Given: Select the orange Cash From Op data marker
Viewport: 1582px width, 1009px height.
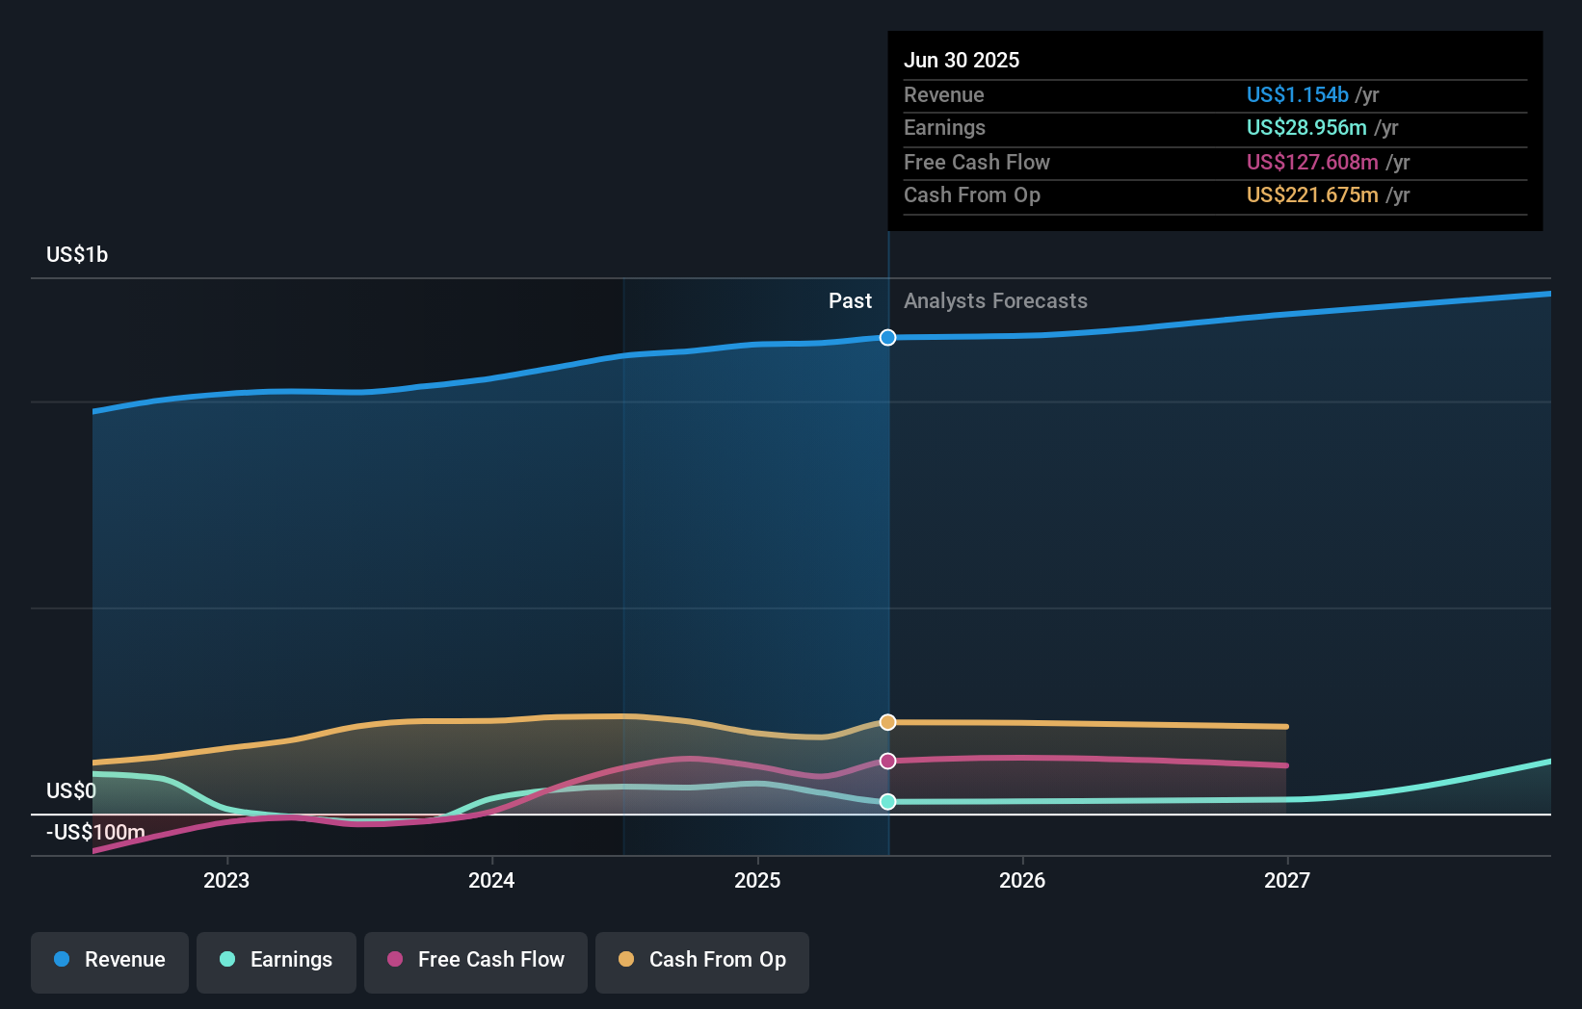Looking at the screenshot, I should [x=887, y=721].
